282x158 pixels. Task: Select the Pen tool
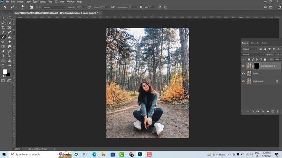[x=9, y=51]
